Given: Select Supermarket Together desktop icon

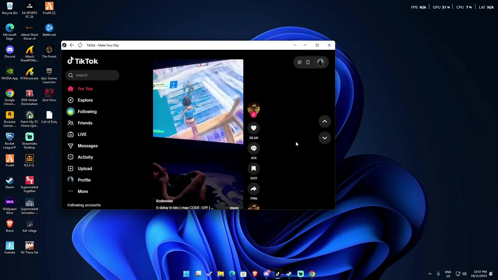Looking at the screenshot, I should click(x=30, y=184).
